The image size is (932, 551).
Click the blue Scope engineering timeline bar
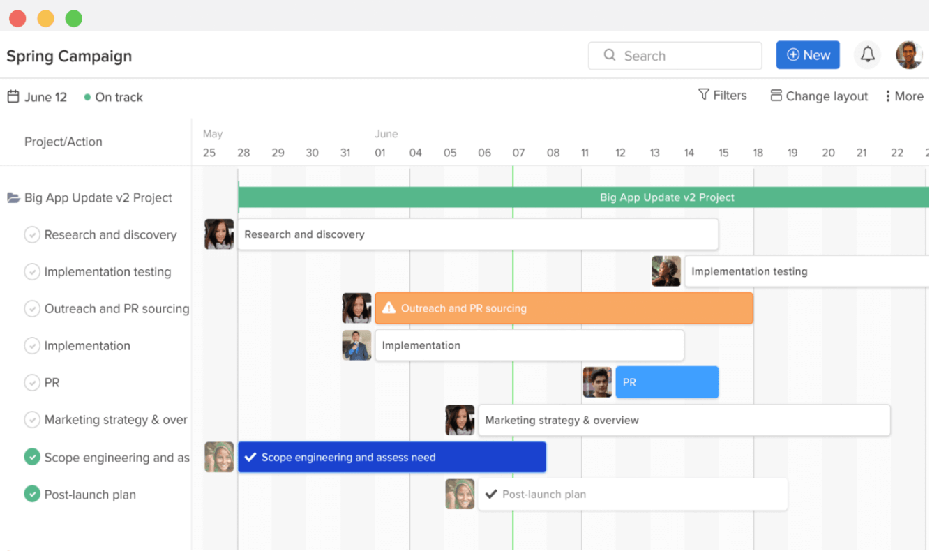[391, 457]
